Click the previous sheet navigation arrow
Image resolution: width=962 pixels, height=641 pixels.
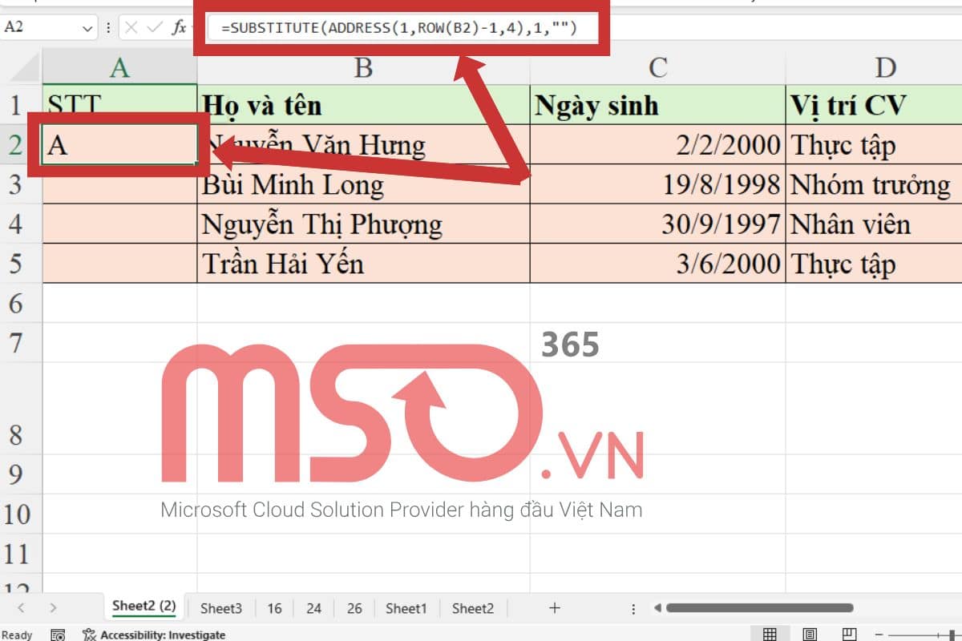pos(21,608)
